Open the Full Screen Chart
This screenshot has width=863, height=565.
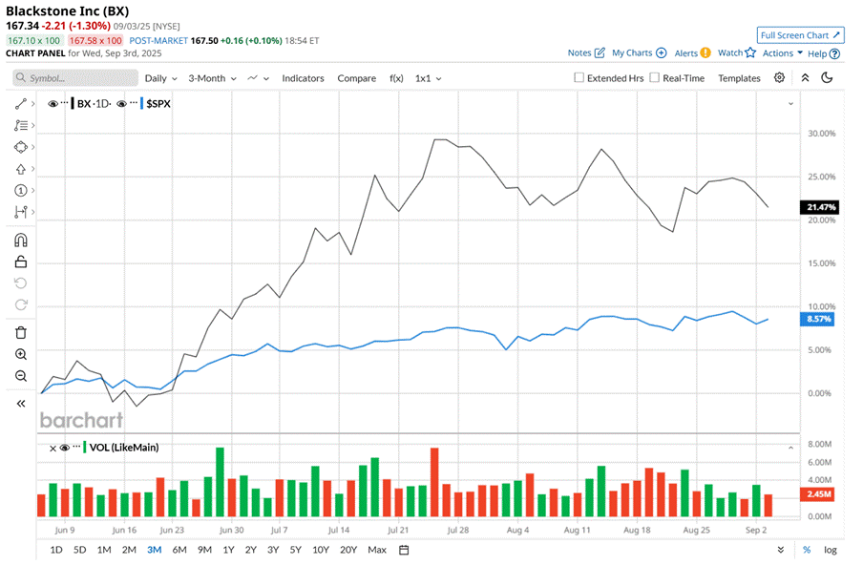click(800, 35)
